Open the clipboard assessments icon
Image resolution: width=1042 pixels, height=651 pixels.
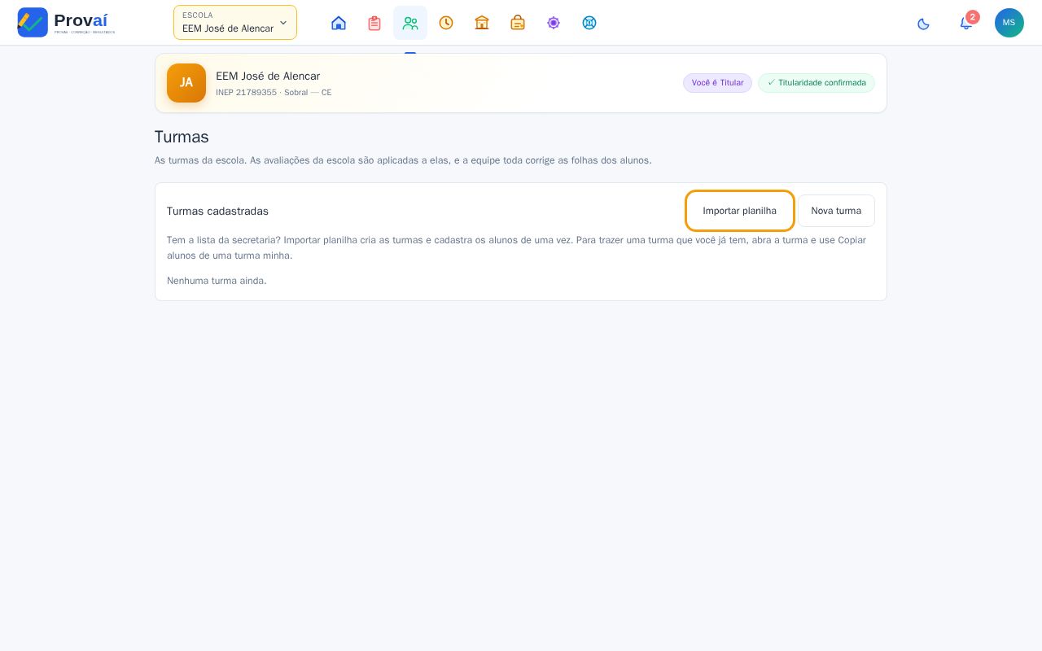374,23
